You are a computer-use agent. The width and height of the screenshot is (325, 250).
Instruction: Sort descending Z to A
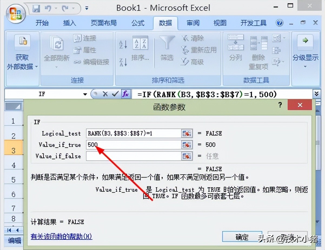(x=123, y=62)
